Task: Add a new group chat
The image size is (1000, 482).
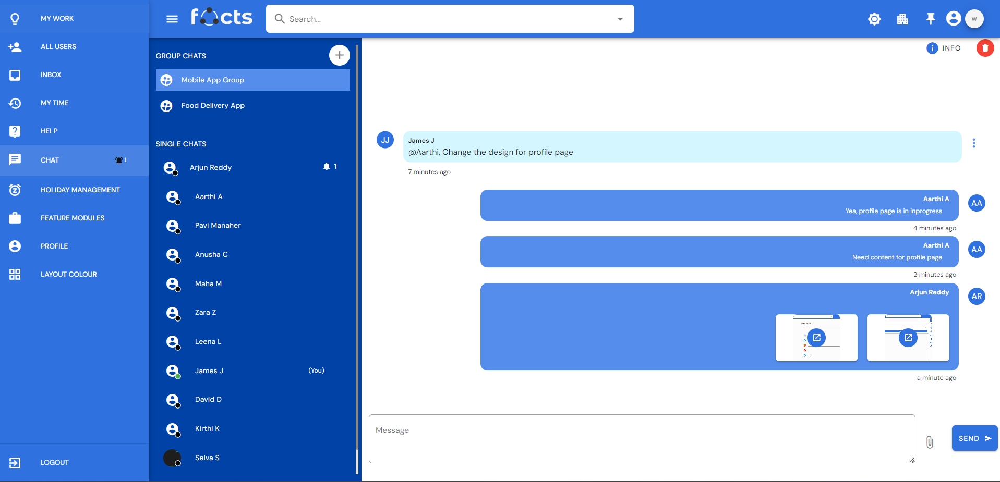Action: [x=339, y=55]
